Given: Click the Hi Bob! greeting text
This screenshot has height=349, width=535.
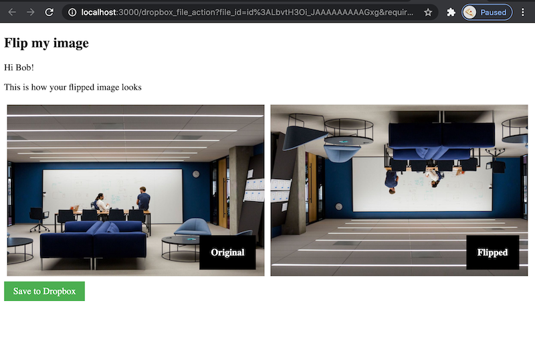Looking at the screenshot, I should tap(19, 68).
